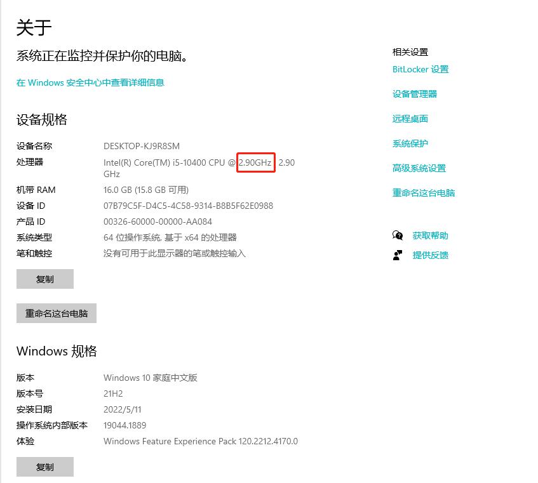Click the 重命名这台电脑 button
The image size is (538, 483).
coord(56,313)
